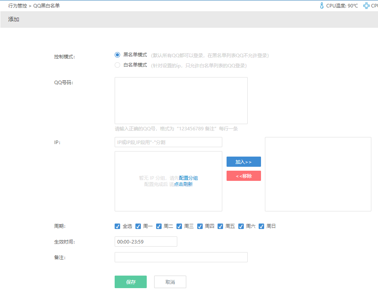Click the CPU温度: 90℃ status text
The height and width of the screenshot is (303, 378).
pos(342,5)
